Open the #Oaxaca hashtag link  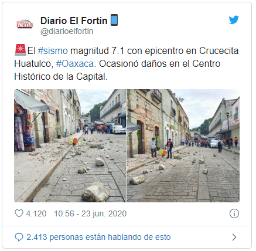75,64
